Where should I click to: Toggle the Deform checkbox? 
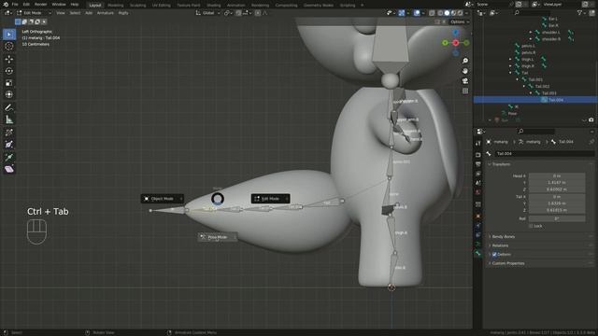tap(494, 255)
